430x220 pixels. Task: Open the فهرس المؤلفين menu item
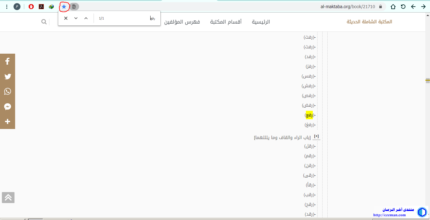click(x=182, y=22)
